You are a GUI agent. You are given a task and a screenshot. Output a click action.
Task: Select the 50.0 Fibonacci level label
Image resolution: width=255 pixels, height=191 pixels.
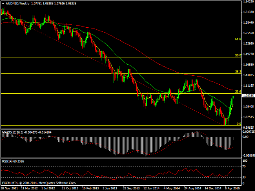click(238, 55)
